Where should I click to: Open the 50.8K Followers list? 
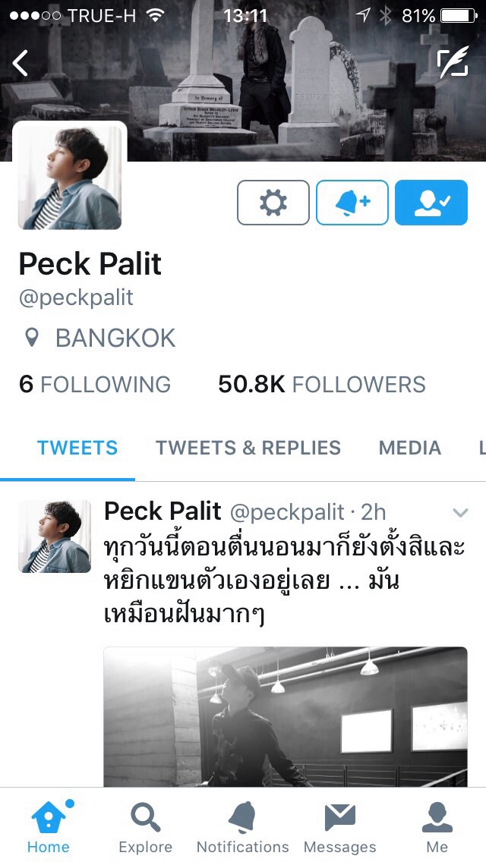[322, 384]
